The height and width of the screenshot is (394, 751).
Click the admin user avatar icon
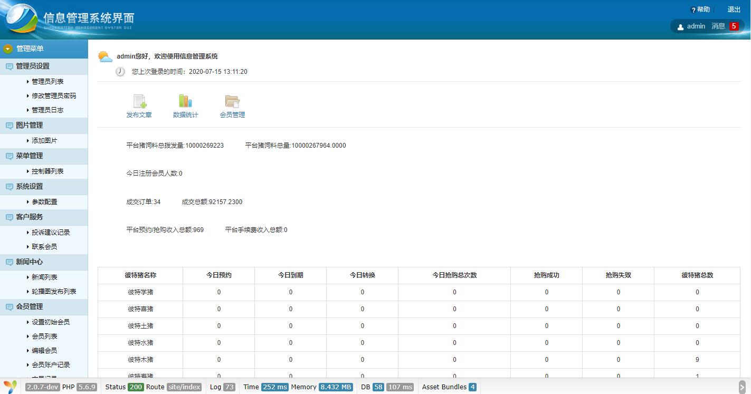pyautogui.click(x=680, y=27)
